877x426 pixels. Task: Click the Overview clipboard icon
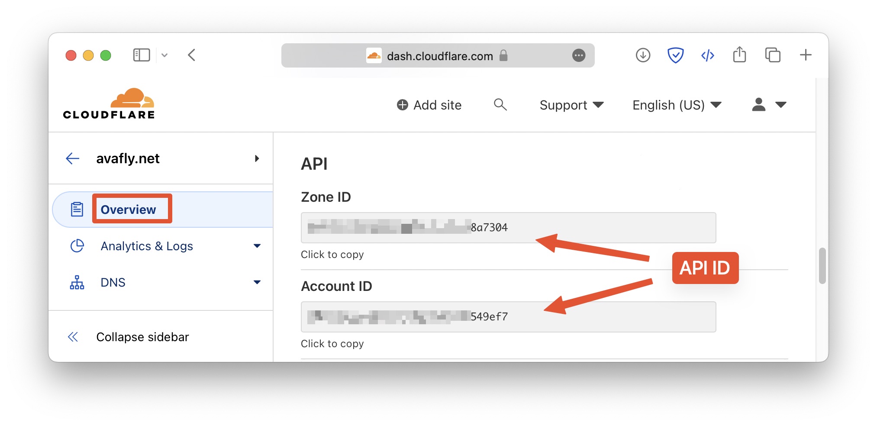(x=77, y=210)
